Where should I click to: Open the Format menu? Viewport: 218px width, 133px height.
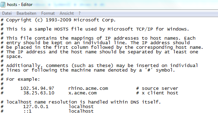[x=48, y=13]
